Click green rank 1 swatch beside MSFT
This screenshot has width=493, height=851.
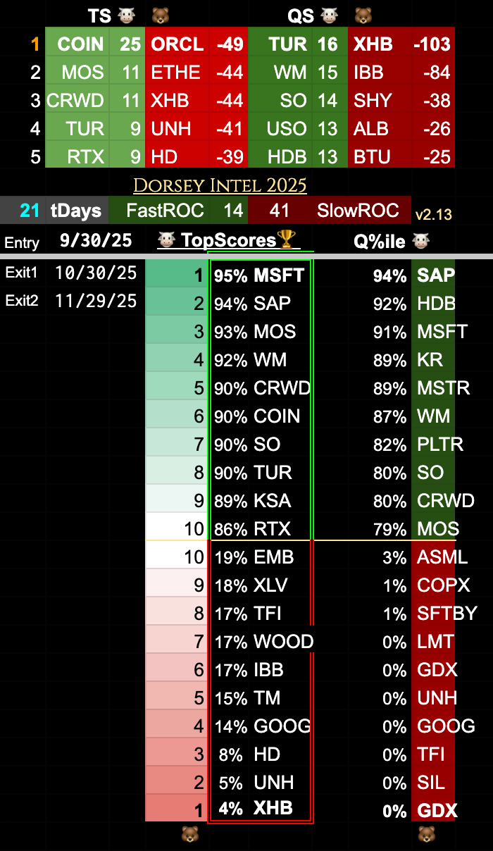176,274
